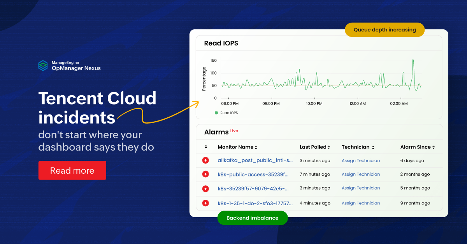Open monitor k8s-35239f57-9079-42e5-...
Viewport: 467px width, 244px height.
[253, 188]
